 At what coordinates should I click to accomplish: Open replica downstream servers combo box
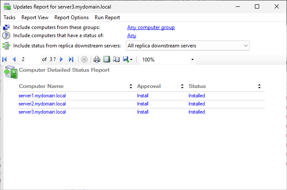click(188, 46)
